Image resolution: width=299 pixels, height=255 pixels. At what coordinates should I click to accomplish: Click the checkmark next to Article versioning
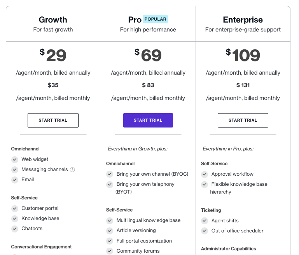pyautogui.click(x=110, y=231)
